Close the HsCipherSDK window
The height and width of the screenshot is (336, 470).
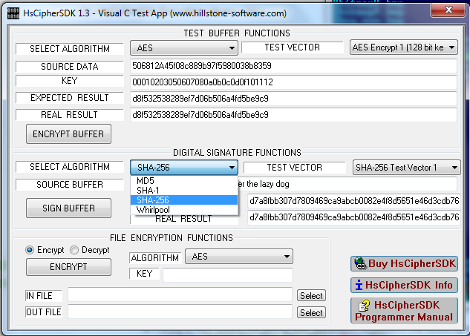pyautogui.click(x=448, y=10)
